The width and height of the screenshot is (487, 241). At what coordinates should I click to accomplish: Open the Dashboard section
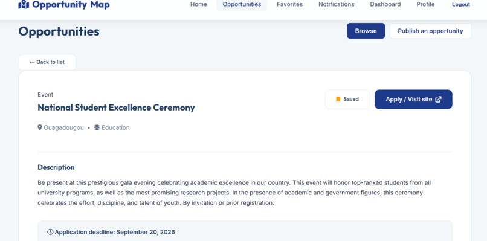[385, 4]
